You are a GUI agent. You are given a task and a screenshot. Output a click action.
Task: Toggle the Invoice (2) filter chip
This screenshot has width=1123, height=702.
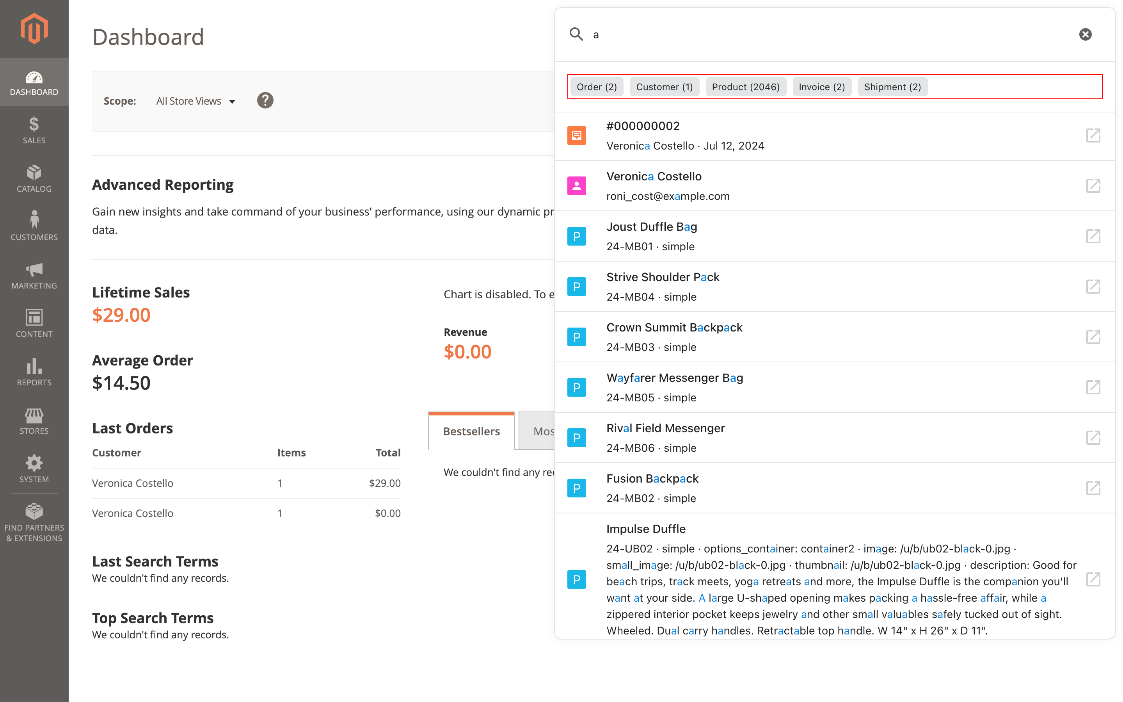click(821, 87)
